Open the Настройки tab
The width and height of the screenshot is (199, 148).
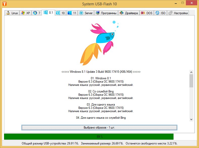point(178,13)
